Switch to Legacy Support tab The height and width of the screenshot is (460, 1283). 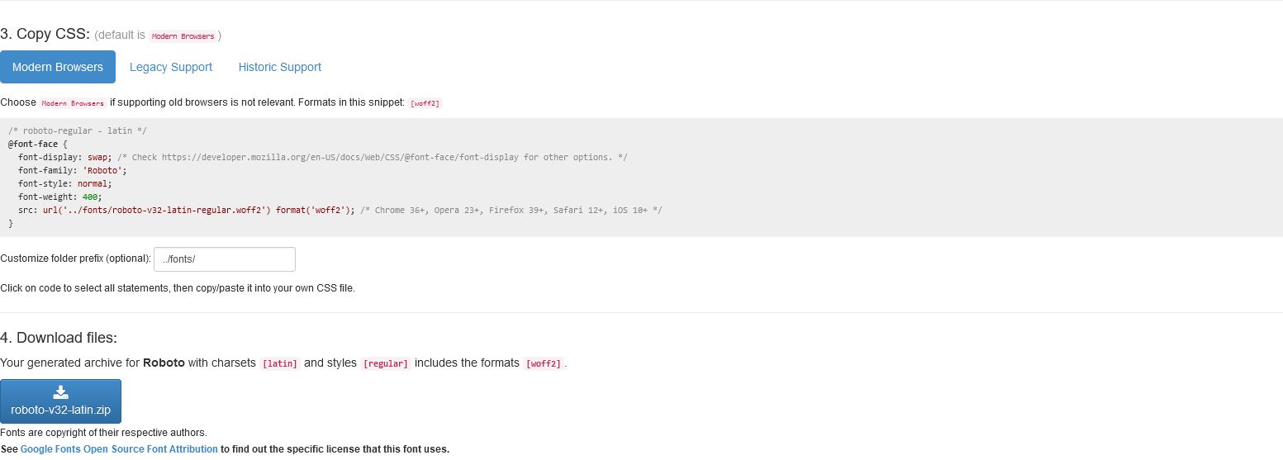(171, 67)
